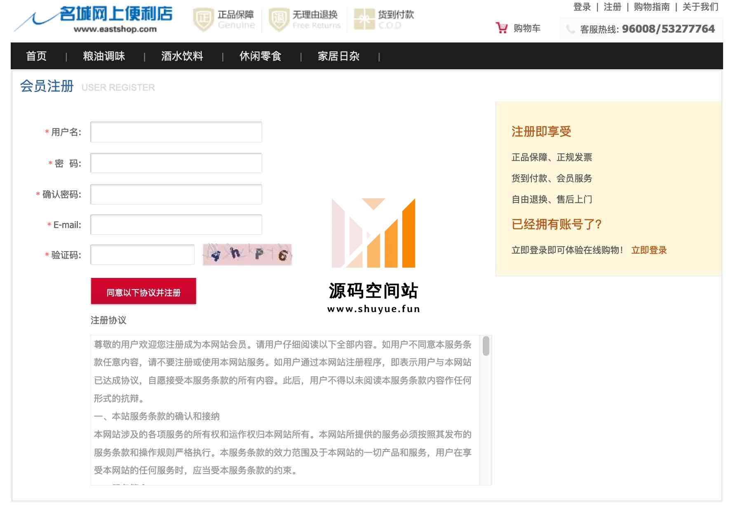The image size is (747, 513).
Task: Open the 休闲零食 category menu
Action: (261, 56)
